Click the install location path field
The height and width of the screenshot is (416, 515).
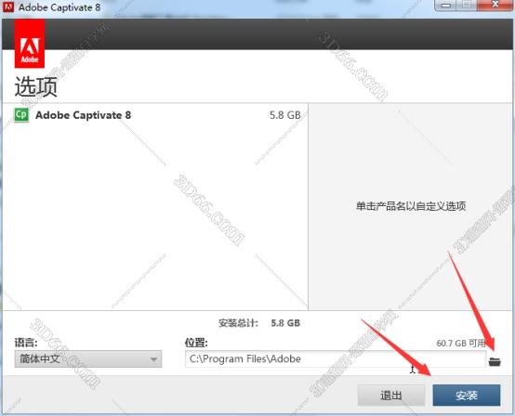point(336,359)
